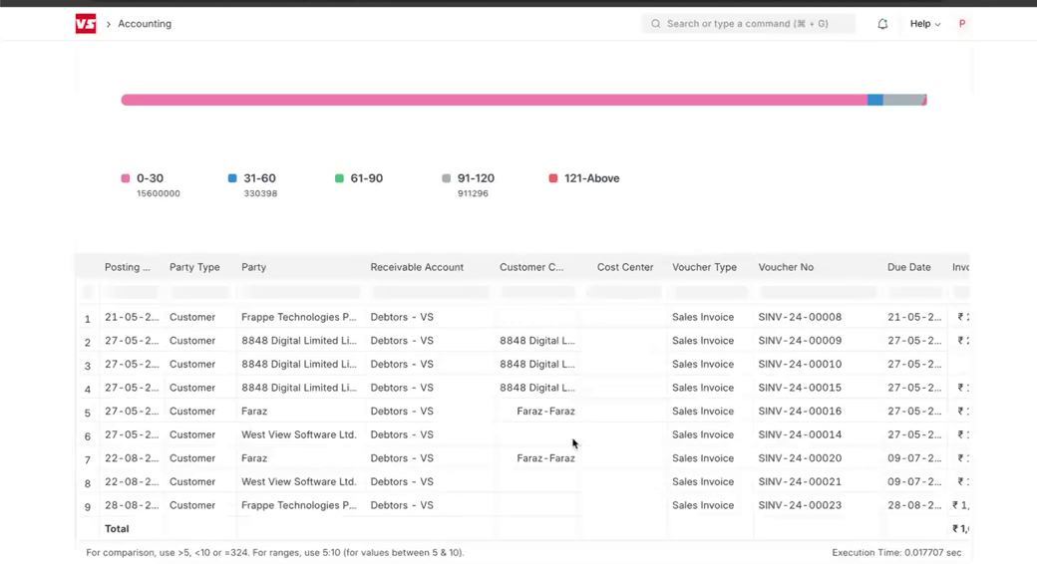Click Sales Invoice type in row 2
This screenshot has width=1037, height=564.
click(x=703, y=341)
